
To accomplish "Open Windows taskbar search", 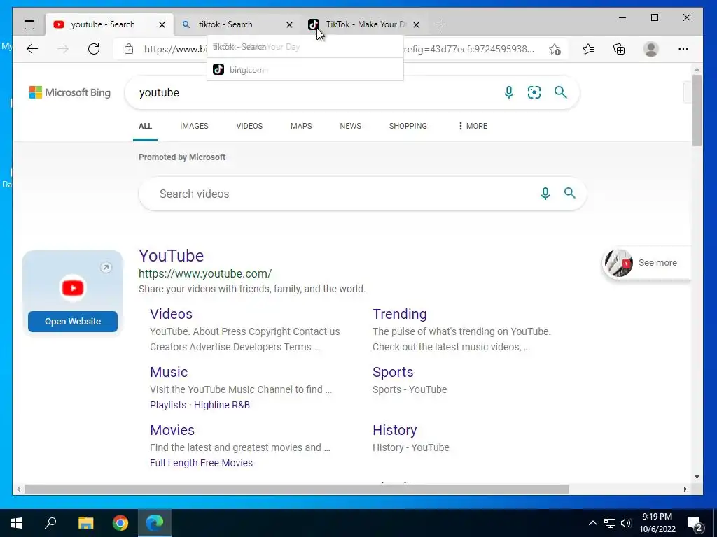I will [50, 523].
